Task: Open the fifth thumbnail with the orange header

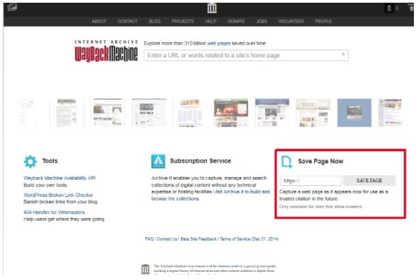Action: [x=190, y=112]
